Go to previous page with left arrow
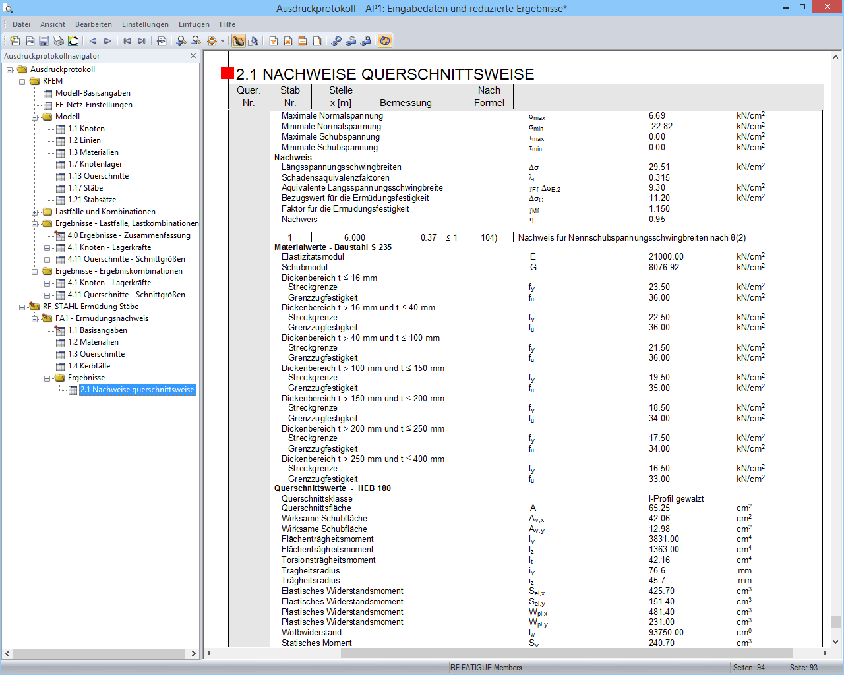 93,41
